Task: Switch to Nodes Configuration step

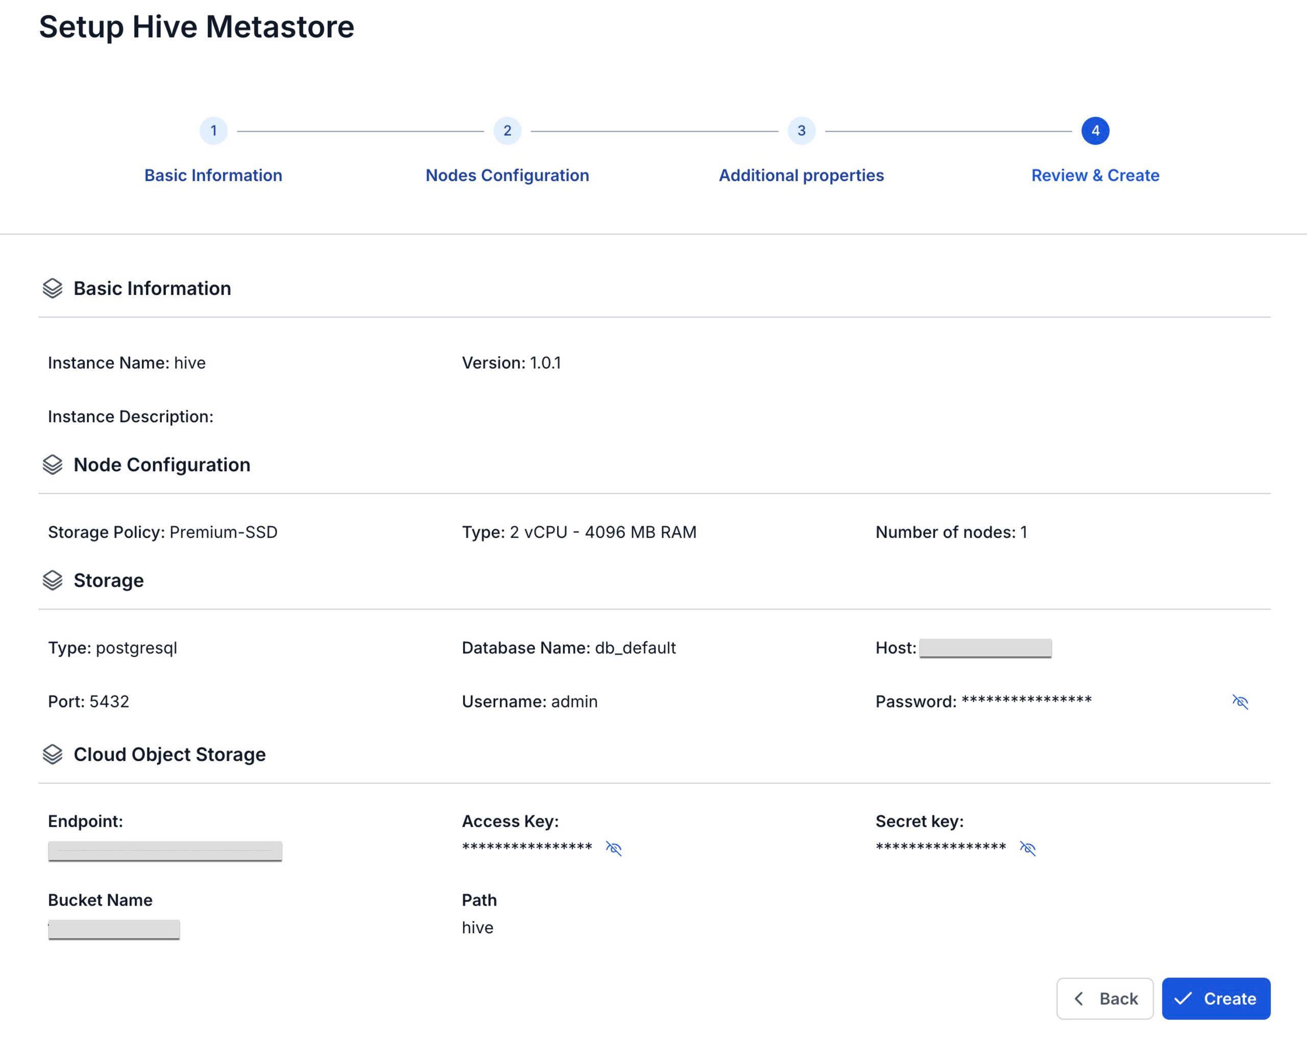Action: (x=507, y=175)
